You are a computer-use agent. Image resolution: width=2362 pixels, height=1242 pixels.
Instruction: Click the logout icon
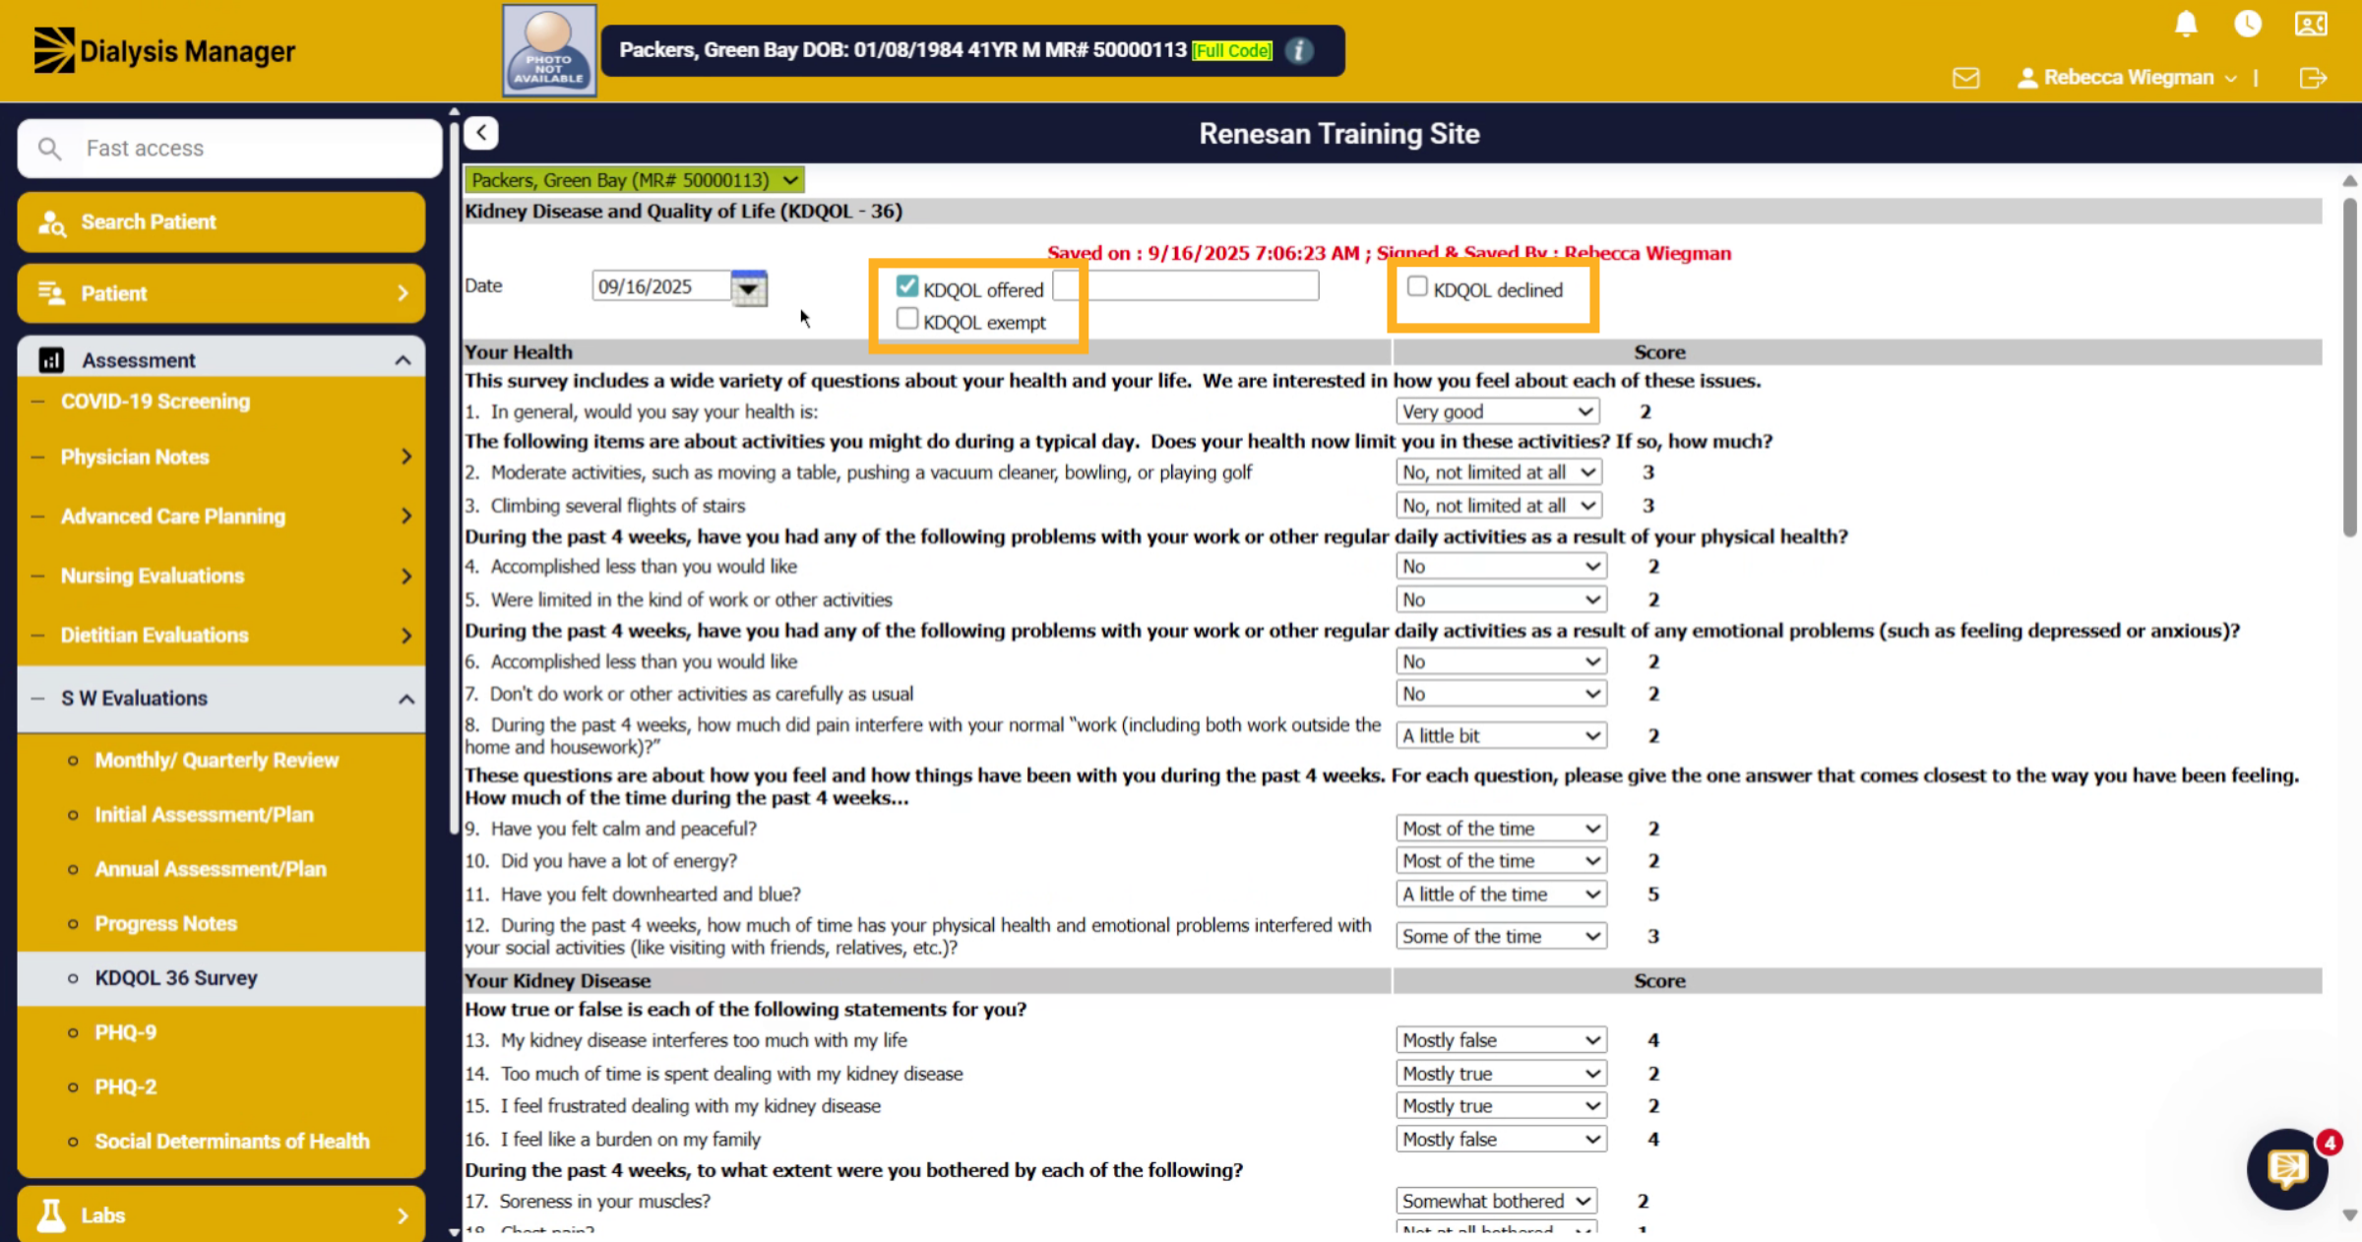(x=2313, y=78)
